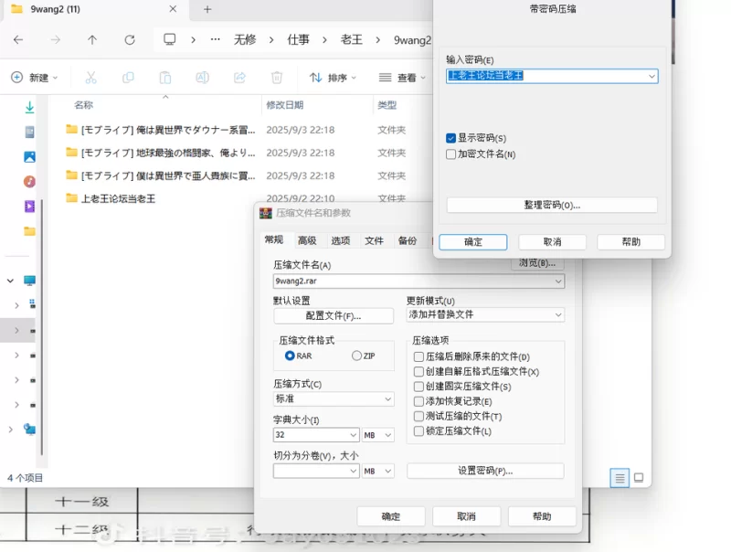Expand the 更新模式 dropdown
Screen dimensions: 731x552
click(484, 314)
